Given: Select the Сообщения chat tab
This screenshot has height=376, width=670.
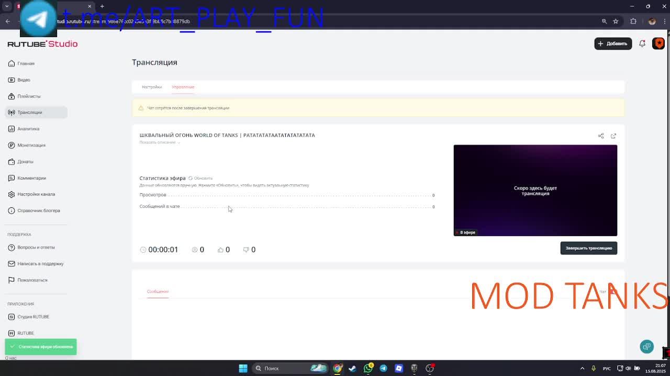Looking at the screenshot, I should [158, 291].
